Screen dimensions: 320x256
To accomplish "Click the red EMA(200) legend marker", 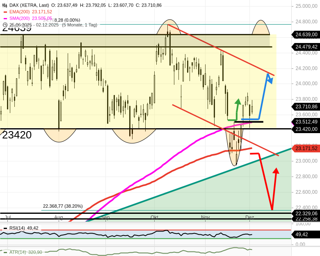I will coord(5,12).
